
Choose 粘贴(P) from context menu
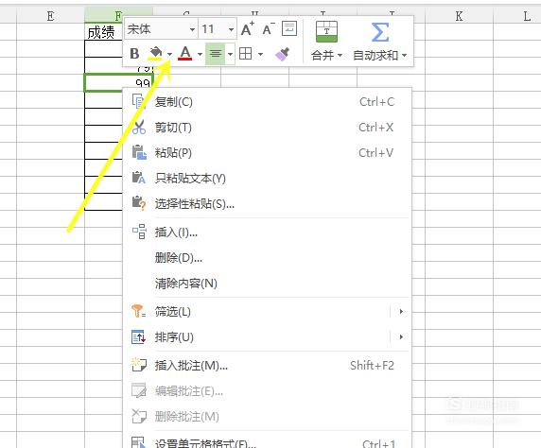(x=268, y=153)
